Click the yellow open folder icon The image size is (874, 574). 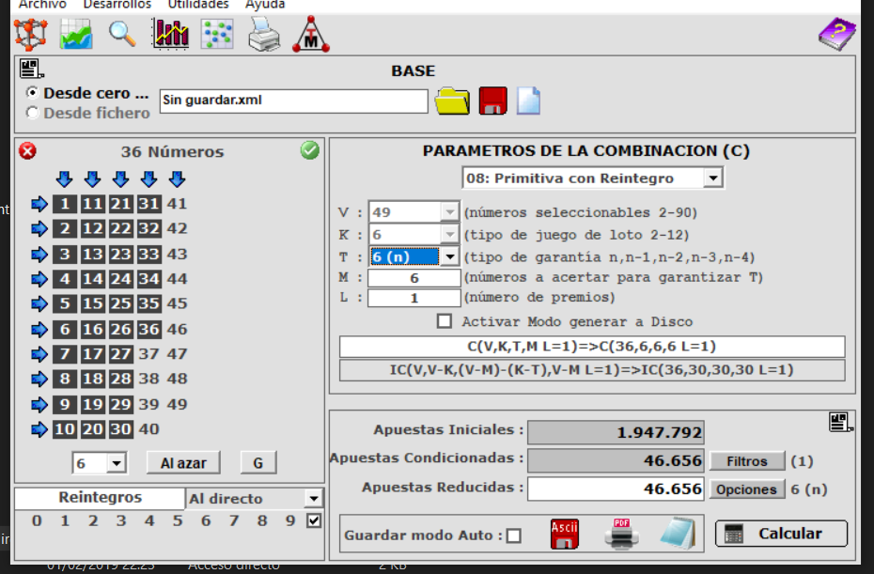tap(452, 101)
